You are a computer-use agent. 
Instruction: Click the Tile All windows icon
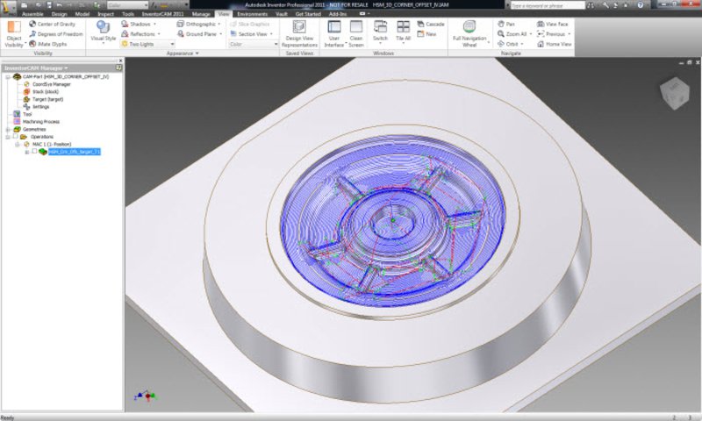point(403,27)
